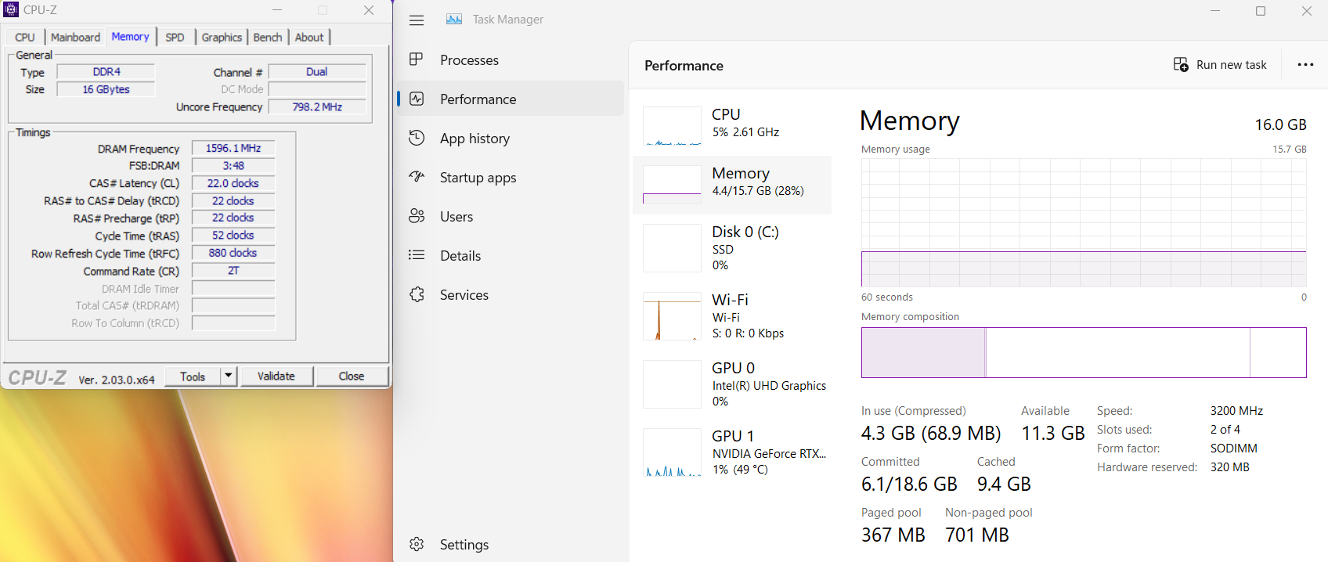Click the Size field showing 16 GBytes
The width and height of the screenshot is (1328, 562).
pos(106,89)
